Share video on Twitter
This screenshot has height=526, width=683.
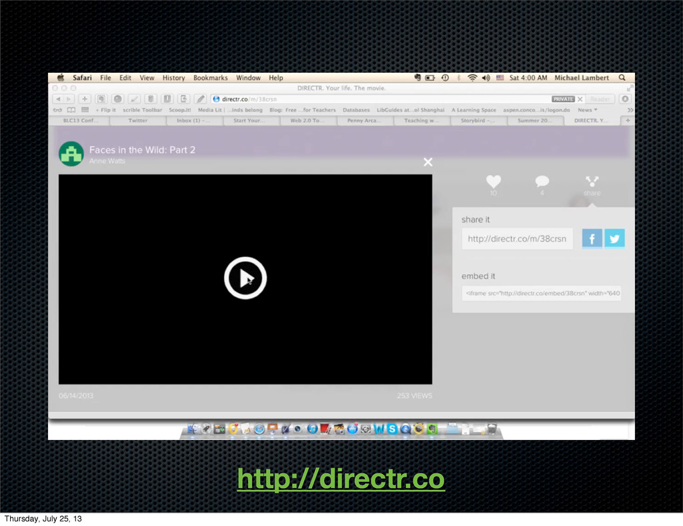coord(614,238)
